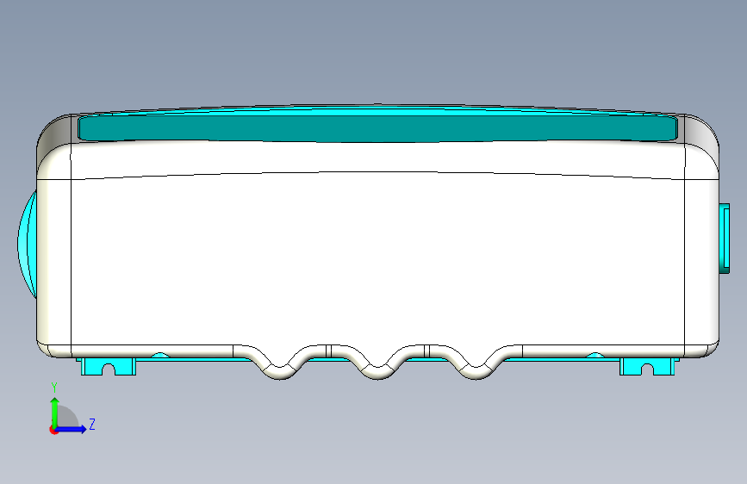Select the gray rounded top-left corner face
Viewport: 747px width, 484px height.
(53, 136)
